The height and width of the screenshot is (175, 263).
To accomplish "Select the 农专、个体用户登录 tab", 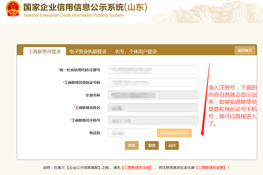I will coord(136,51).
